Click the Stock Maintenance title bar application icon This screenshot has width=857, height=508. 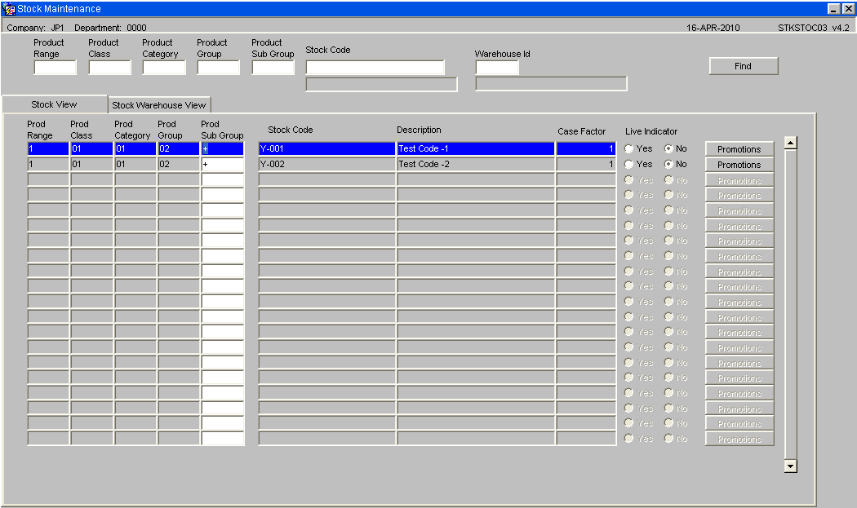point(9,9)
